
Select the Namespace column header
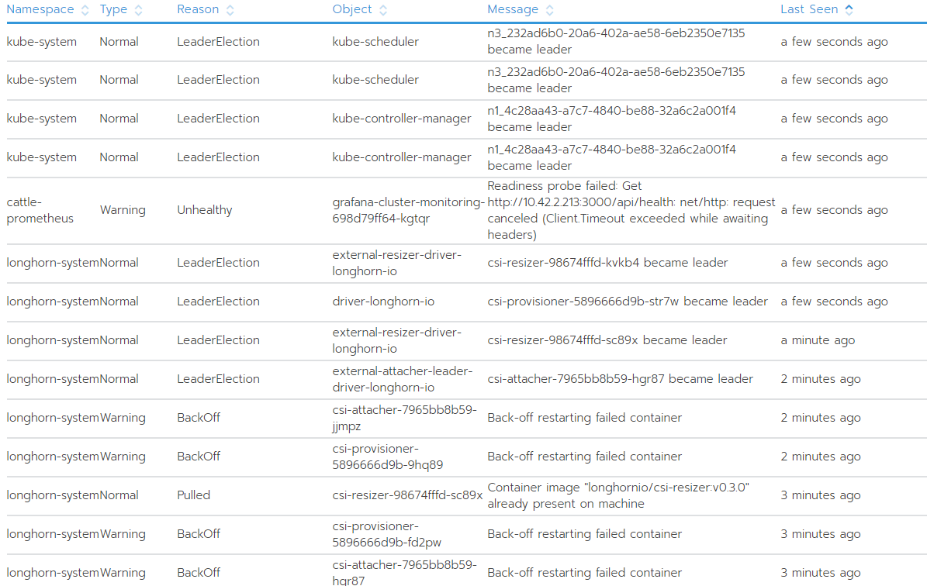tap(40, 9)
